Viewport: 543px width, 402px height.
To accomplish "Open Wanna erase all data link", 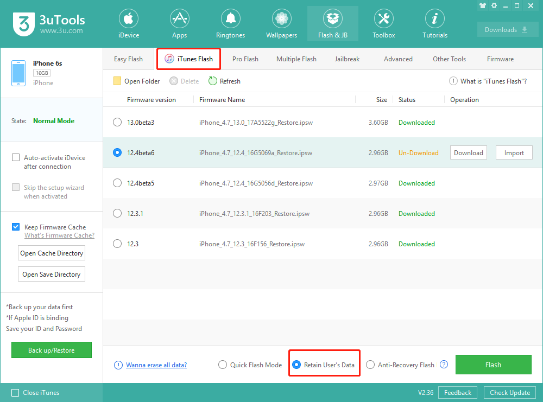I will (156, 365).
